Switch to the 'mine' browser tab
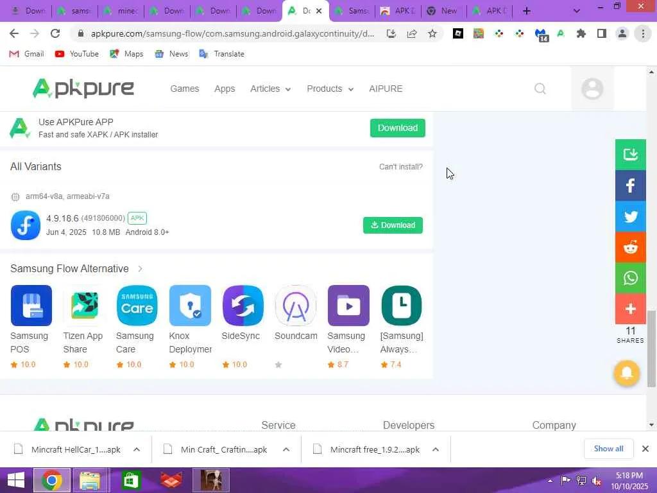 (121, 11)
